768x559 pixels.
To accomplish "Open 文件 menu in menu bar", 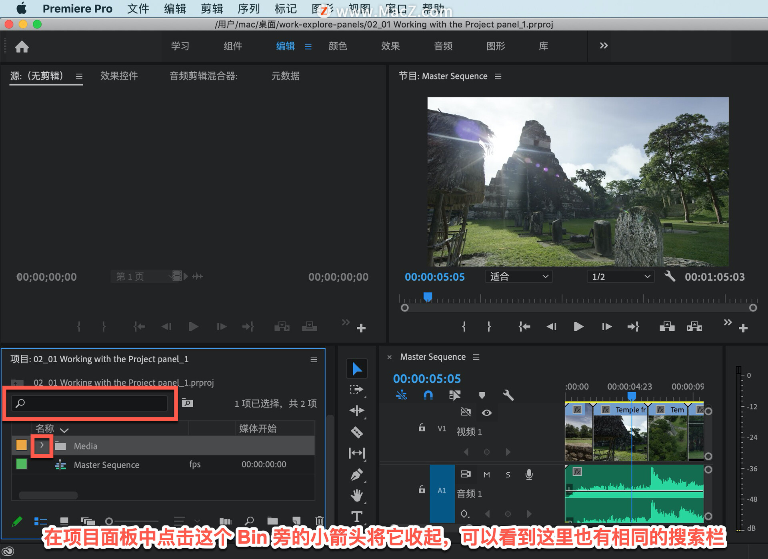I will [138, 8].
